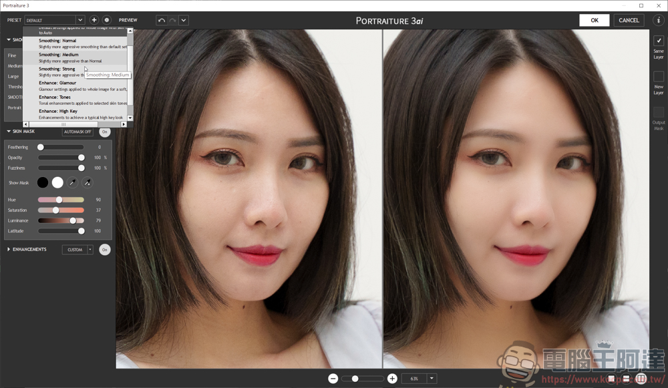668x388 pixels.
Task: Click the zoom in plus icon
Action: pos(392,379)
